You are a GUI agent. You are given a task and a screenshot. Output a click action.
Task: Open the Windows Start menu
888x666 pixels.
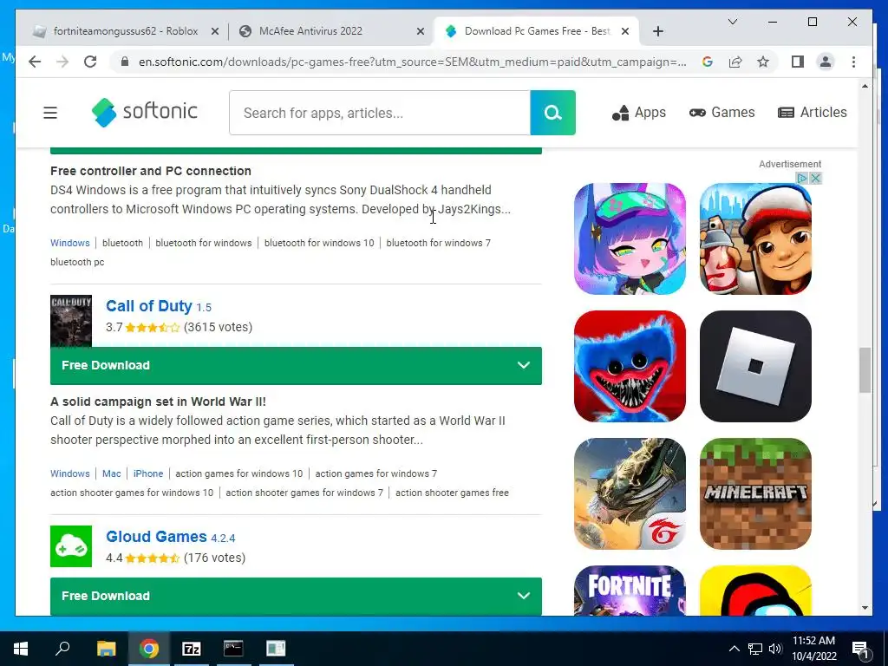click(21, 649)
